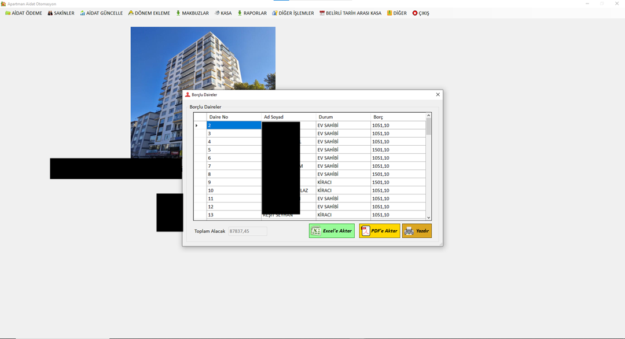Select the row for Daire No 9

tap(233, 182)
